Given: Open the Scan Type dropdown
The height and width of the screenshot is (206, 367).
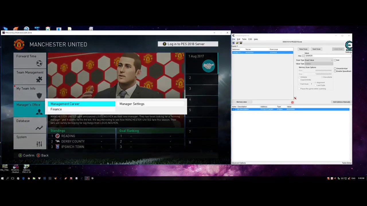Looking at the screenshot, I should coord(319,60).
